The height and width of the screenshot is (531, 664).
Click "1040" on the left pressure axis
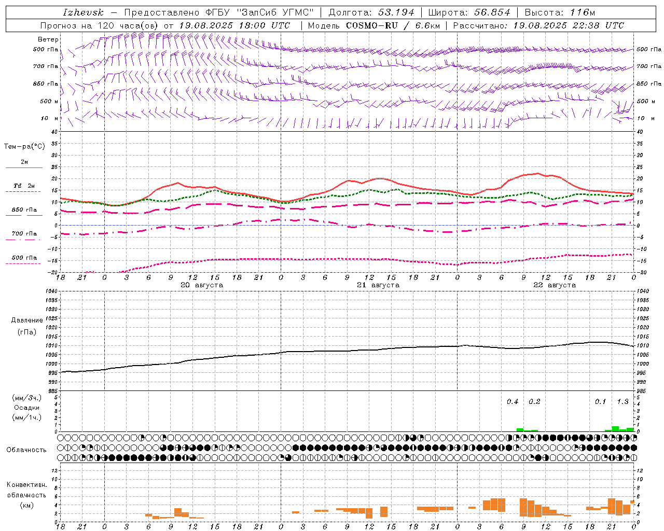pos(51,291)
